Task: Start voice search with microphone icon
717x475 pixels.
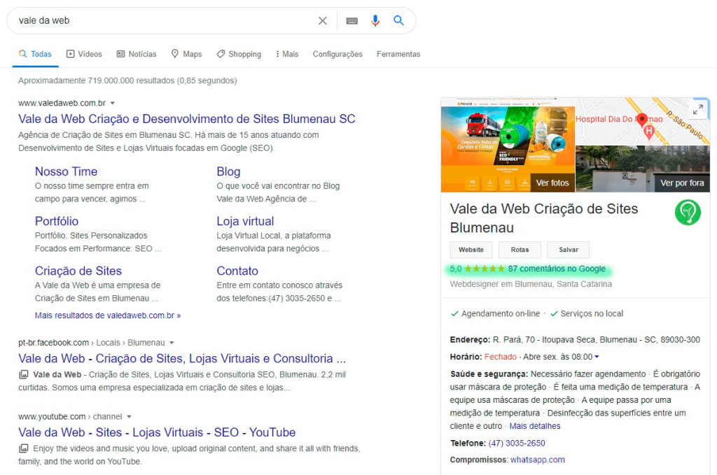Action: pos(375,20)
